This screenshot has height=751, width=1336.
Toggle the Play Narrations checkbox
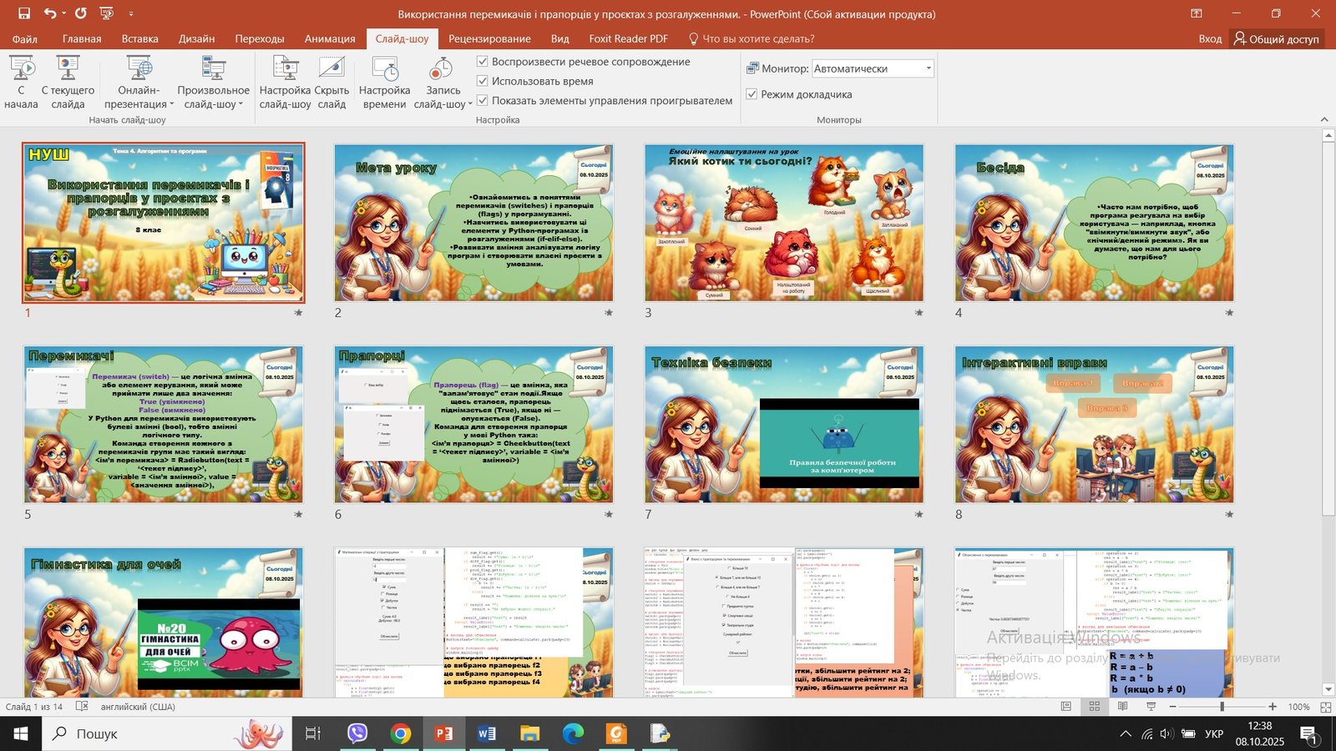482,62
